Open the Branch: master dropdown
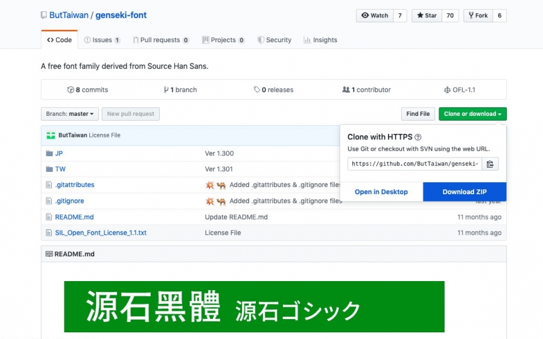543x339 pixels. click(x=70, y=114)
